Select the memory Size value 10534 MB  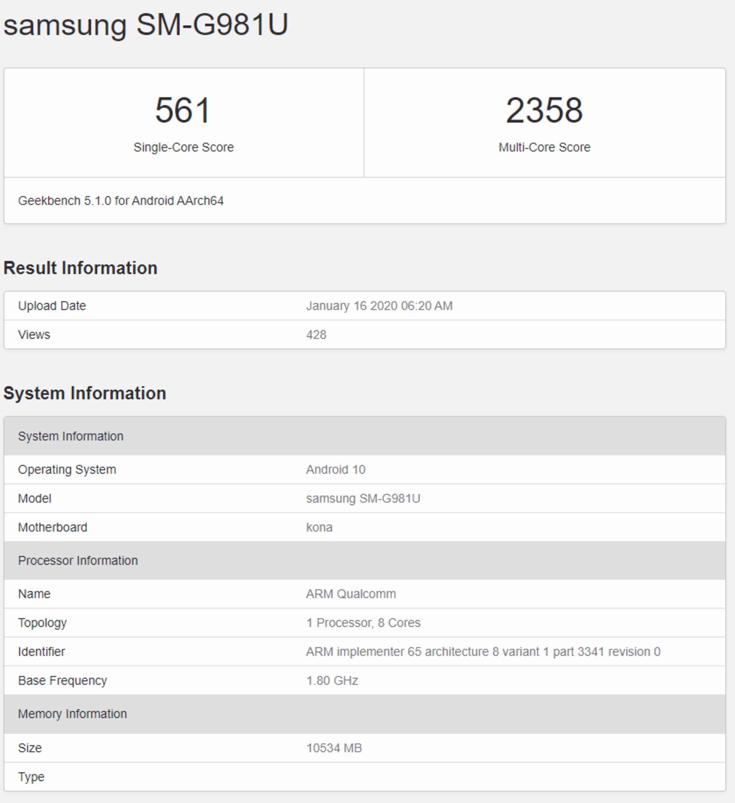coord(335,747)
